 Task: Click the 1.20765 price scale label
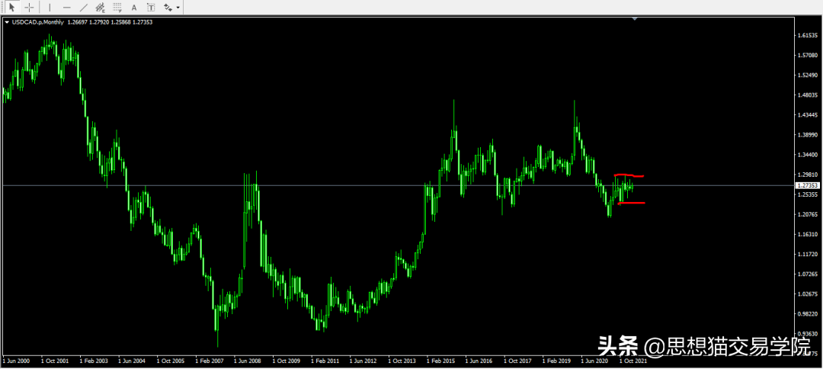[x=809, y=214]
